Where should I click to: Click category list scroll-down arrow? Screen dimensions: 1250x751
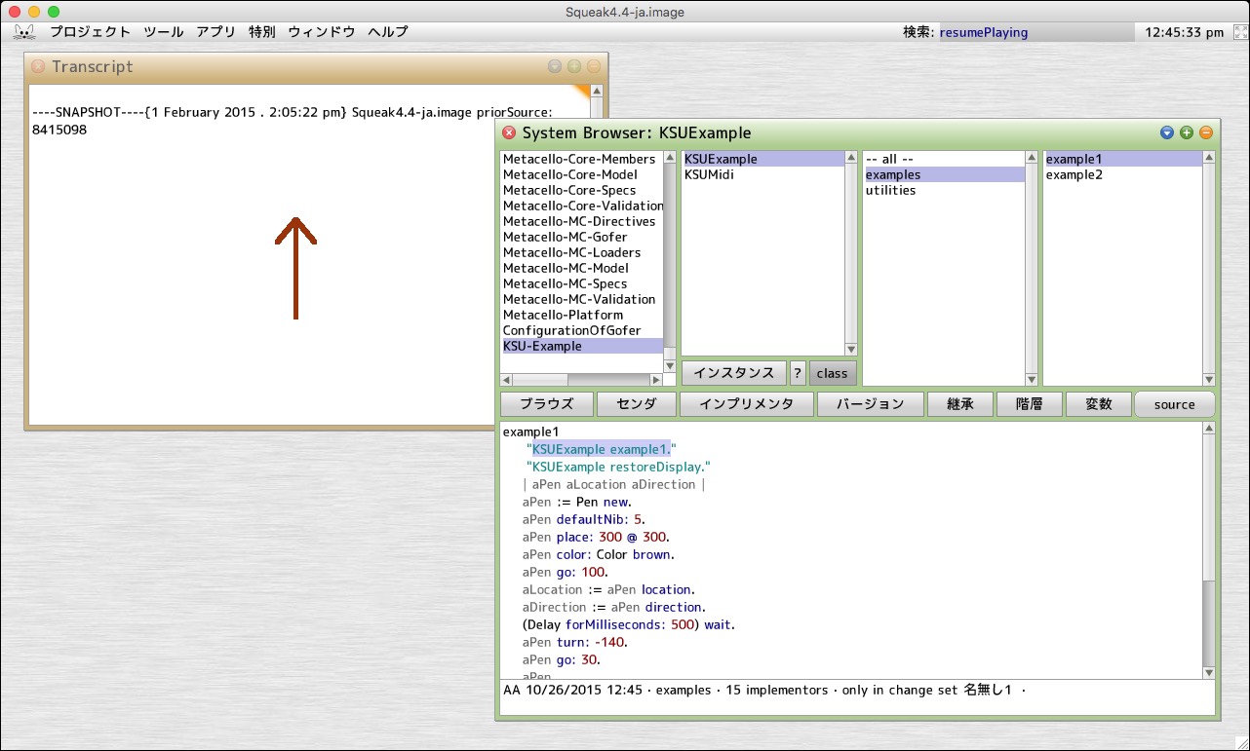coord(670,365)
